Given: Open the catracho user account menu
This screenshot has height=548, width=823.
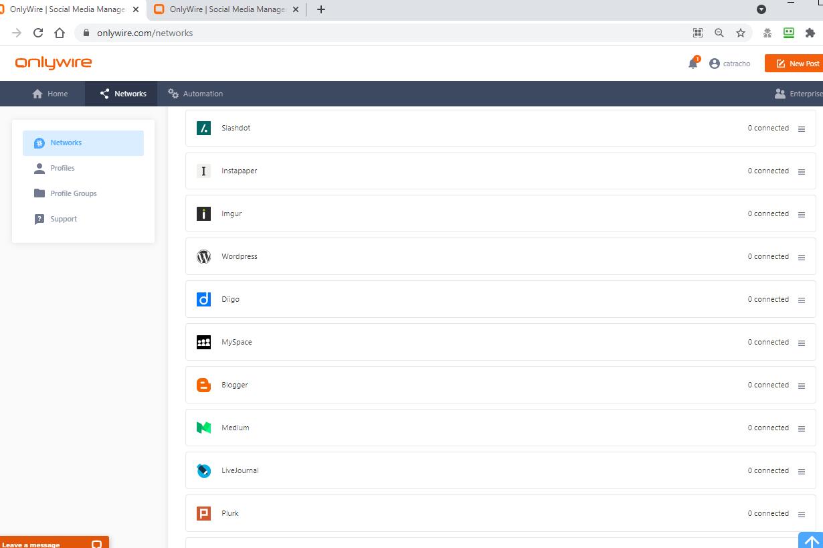Looking at the screenshot, I should [x=729, y=64].
